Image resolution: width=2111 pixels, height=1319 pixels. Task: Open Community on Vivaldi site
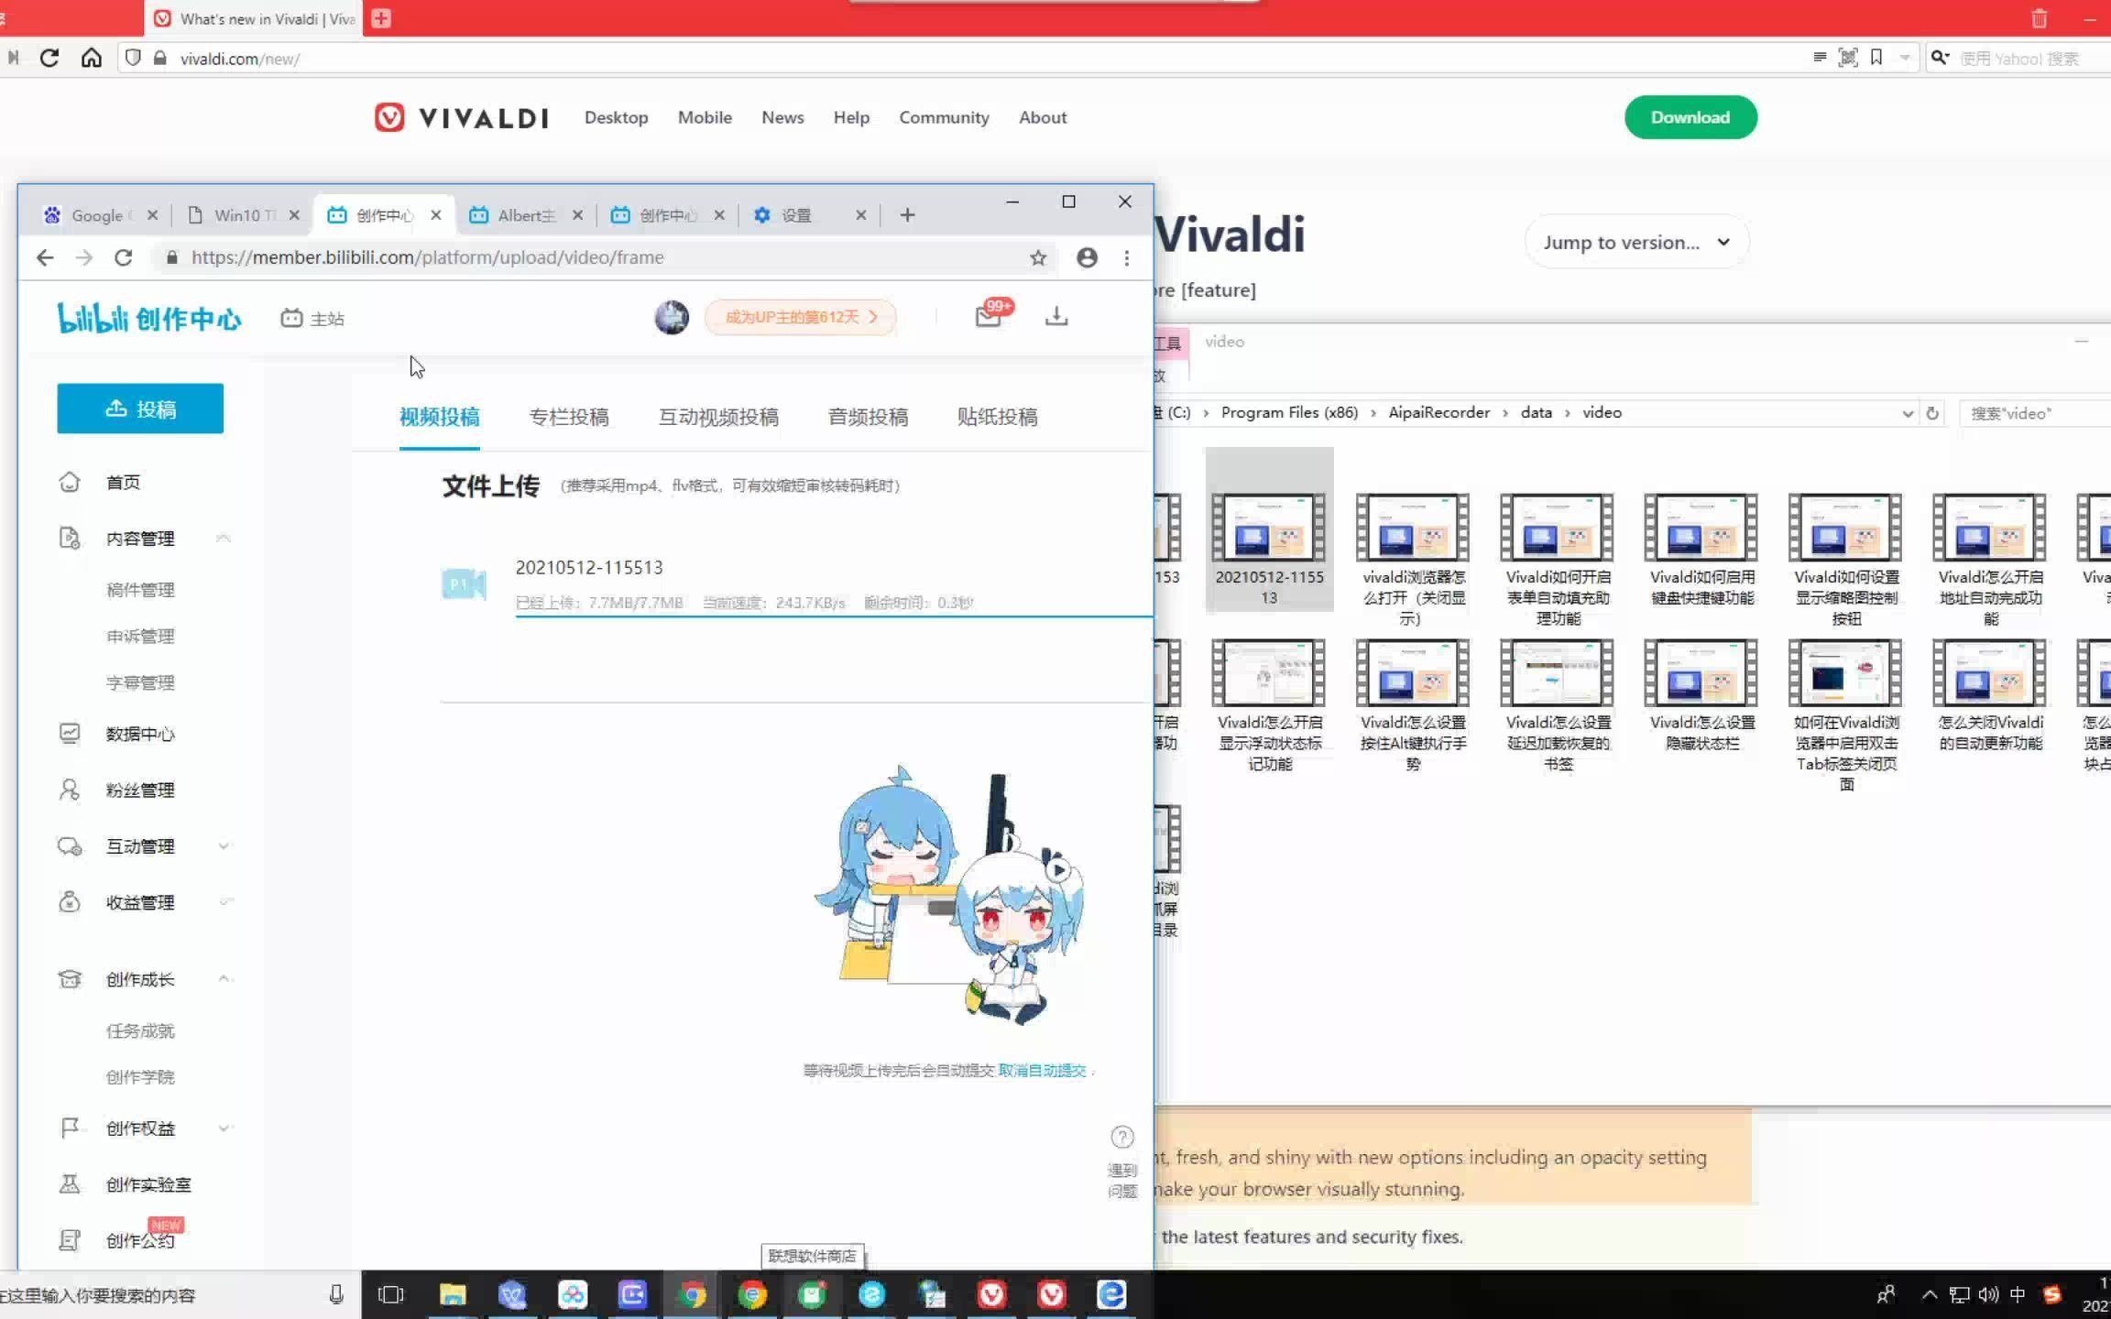(944, 117)
